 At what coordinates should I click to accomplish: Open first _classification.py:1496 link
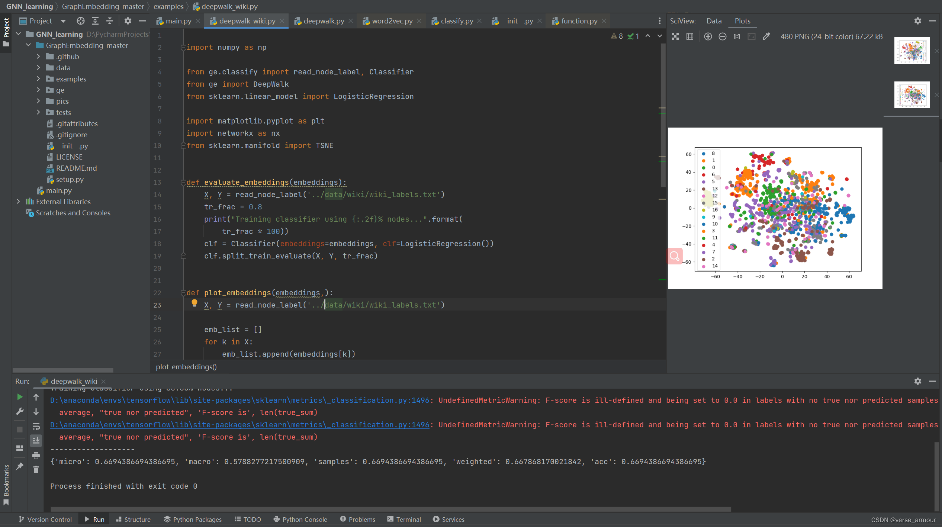240,401
